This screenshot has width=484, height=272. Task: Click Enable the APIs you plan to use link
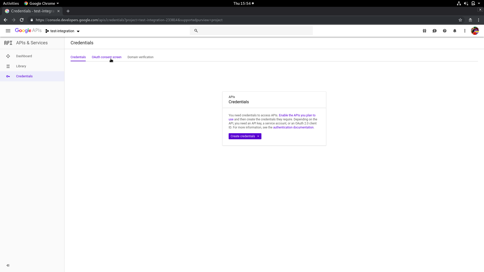click(297, 115)
